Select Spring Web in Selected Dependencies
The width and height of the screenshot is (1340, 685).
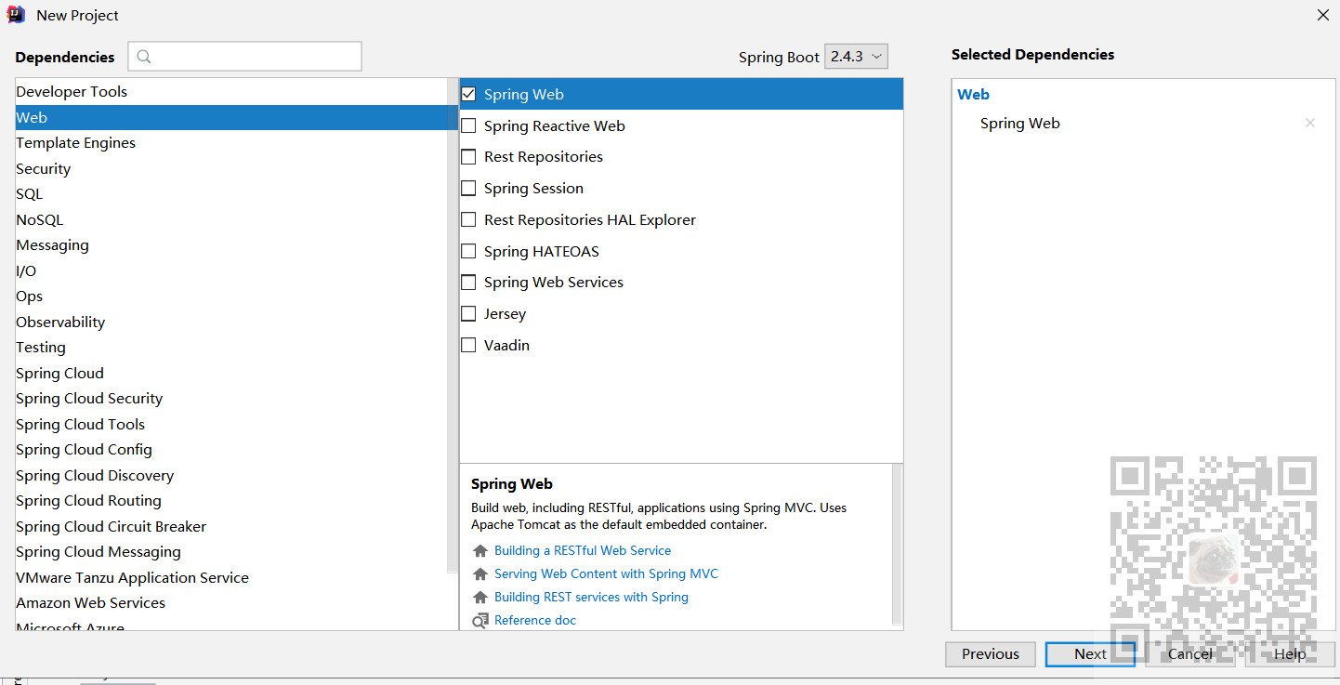[1019, 123]
